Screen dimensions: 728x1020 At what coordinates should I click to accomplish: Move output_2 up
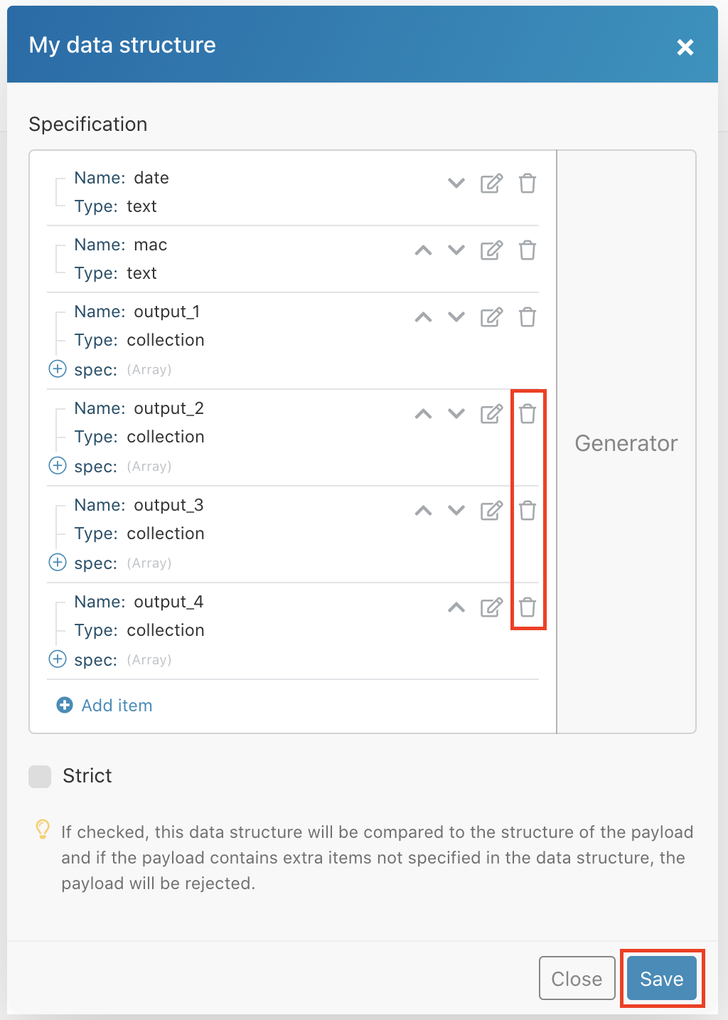pyautogui.click(x=424, y=413)
